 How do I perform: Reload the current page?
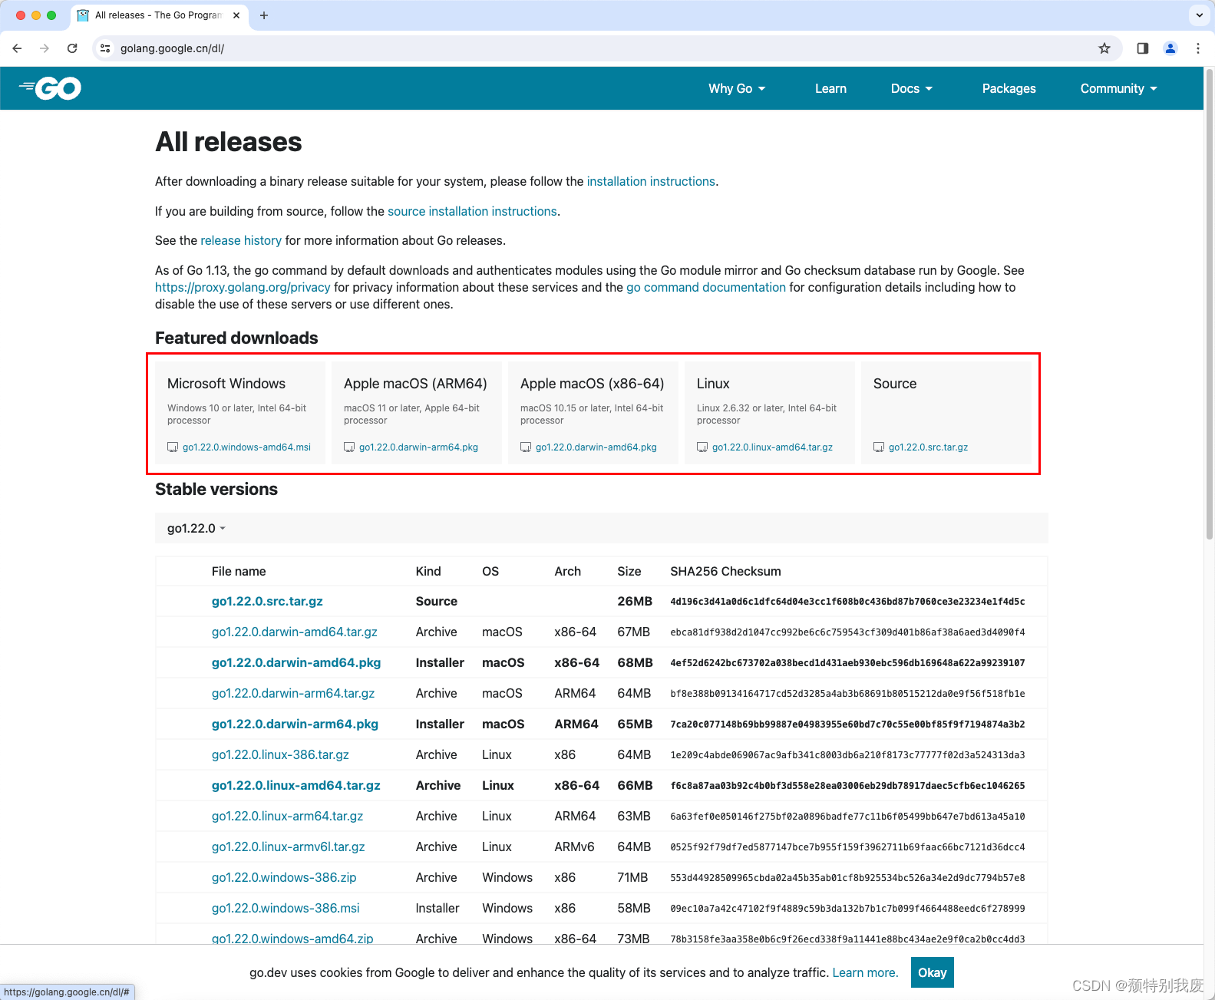point(72,48)
